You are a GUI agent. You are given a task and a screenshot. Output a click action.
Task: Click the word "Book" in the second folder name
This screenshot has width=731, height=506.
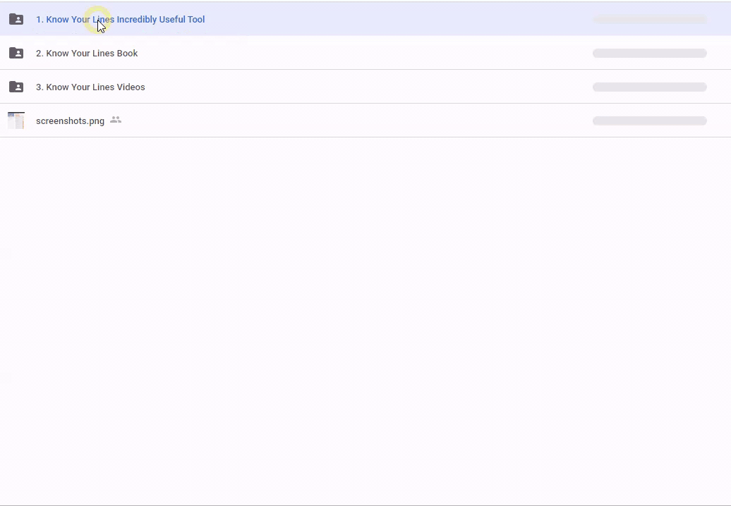(127, 53)
